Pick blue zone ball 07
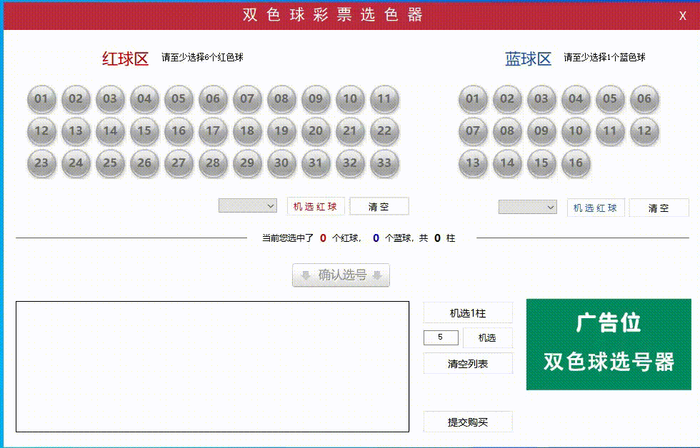The image size is (700, 448). tap(473, 131)
